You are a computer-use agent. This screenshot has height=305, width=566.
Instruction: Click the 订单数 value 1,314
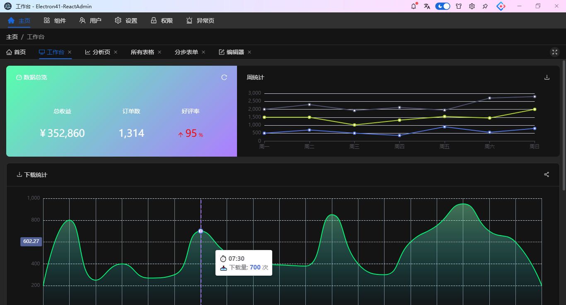tap(131, 133)
